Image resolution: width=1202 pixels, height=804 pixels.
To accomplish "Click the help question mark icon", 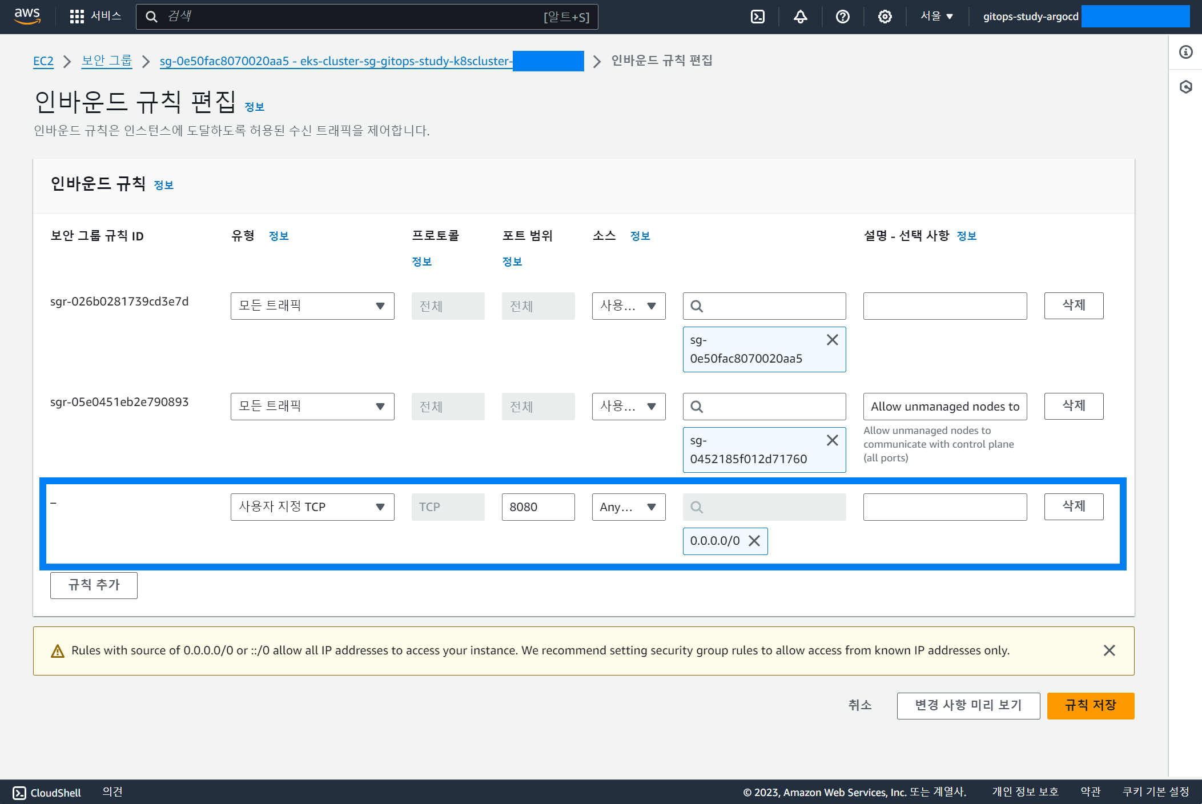I will (842, 17).
